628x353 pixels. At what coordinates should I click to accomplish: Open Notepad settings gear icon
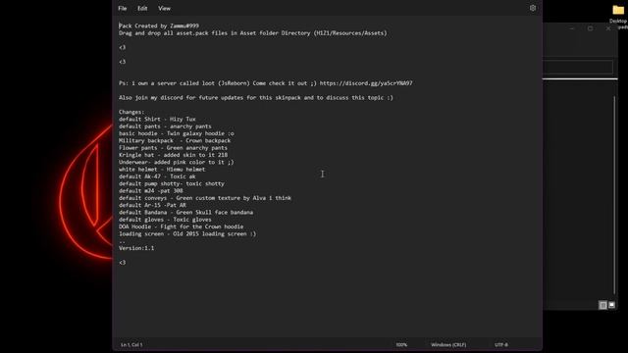click(532, 8)
